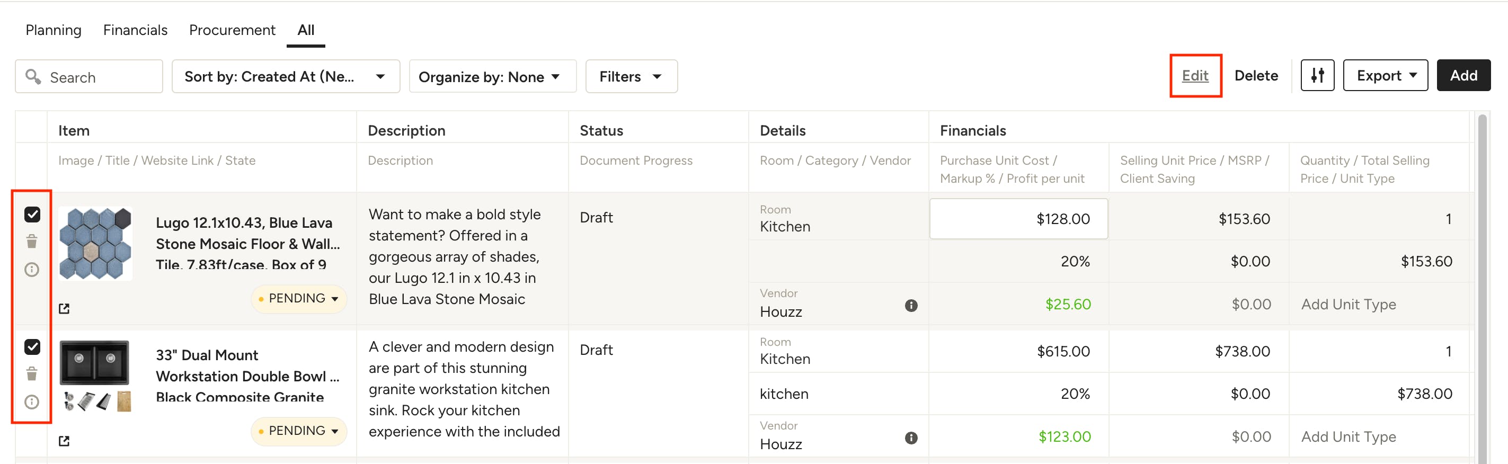Click Draft status for Dual Mount sink

click(596, 350)
